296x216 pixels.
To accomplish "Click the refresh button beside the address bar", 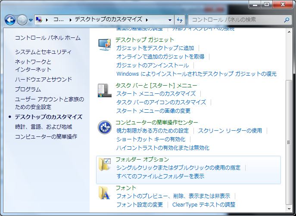I will pyautogui.click(x=180, y=20).
